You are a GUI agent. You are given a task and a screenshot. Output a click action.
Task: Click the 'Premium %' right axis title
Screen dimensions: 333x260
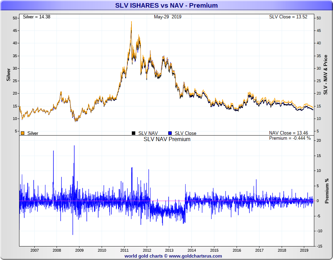click(327, 191)
